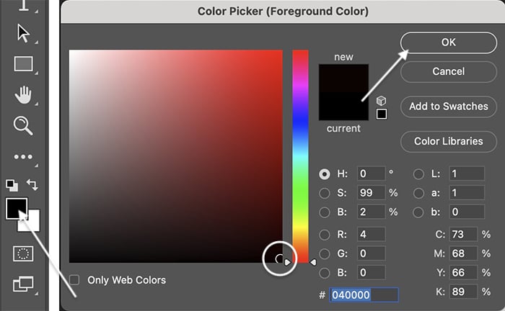Viewport: 505px width, 311px height.
Task: Click the S saturation value field
Action: (x=371, y=193)
